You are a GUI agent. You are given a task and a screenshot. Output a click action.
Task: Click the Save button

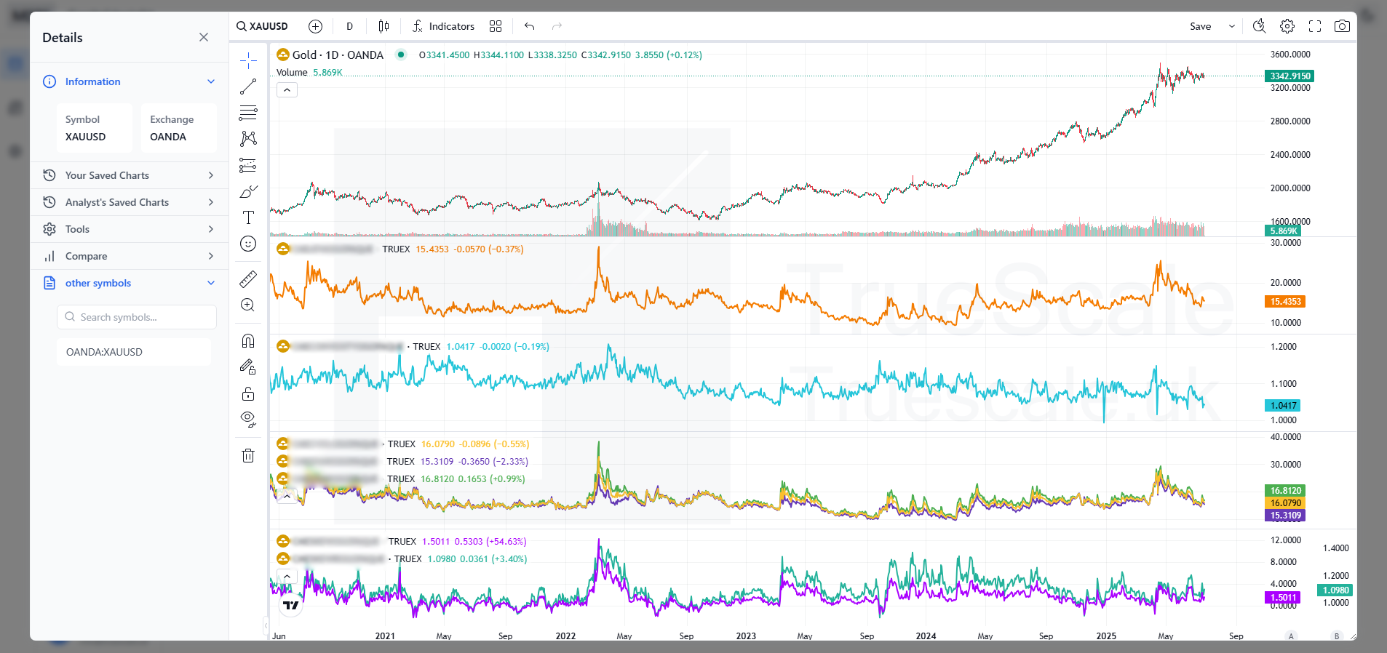[1201, 26]
